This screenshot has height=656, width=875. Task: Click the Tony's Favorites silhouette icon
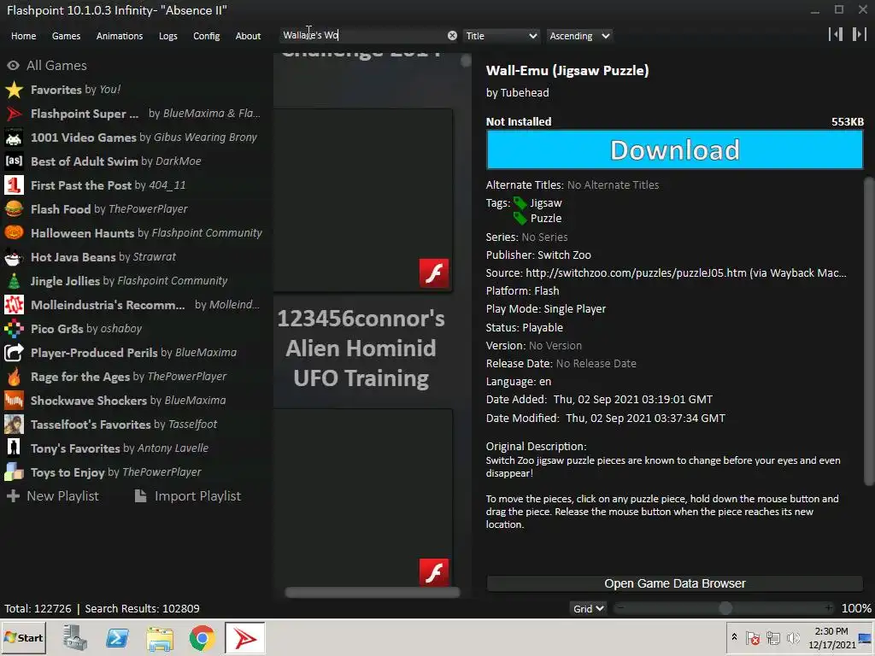[x=14, y=448]
